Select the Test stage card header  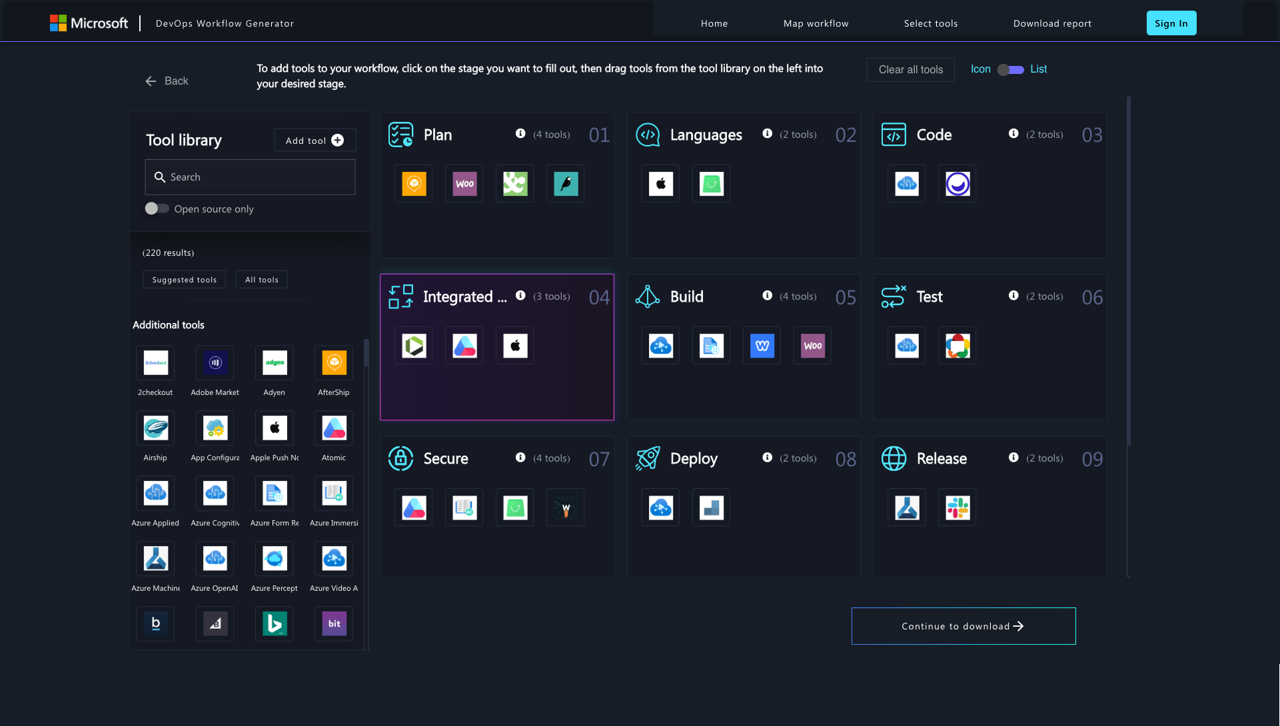(x=990, y=297)
